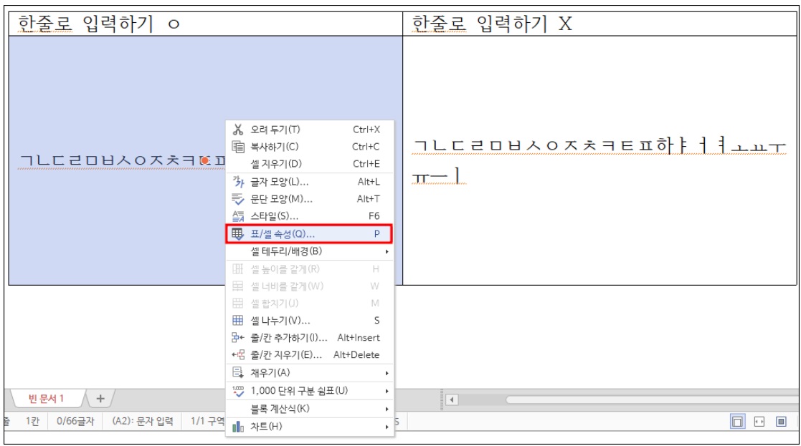Click 1칸 status bar entry

[x=32, y=422]
